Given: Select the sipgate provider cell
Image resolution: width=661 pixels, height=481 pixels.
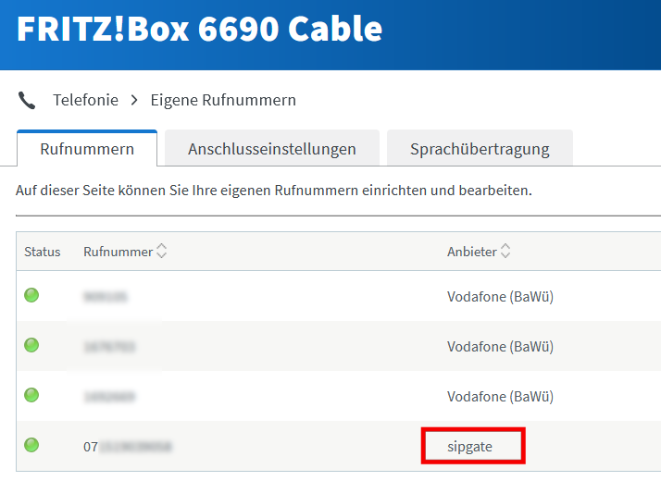Looking at the screenshot, I should pos(470,447).
